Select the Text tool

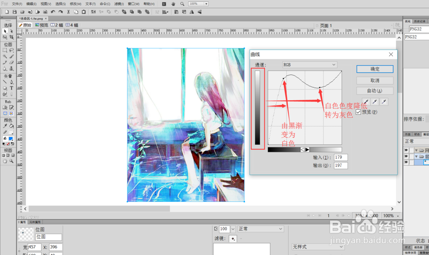point(12,88)
